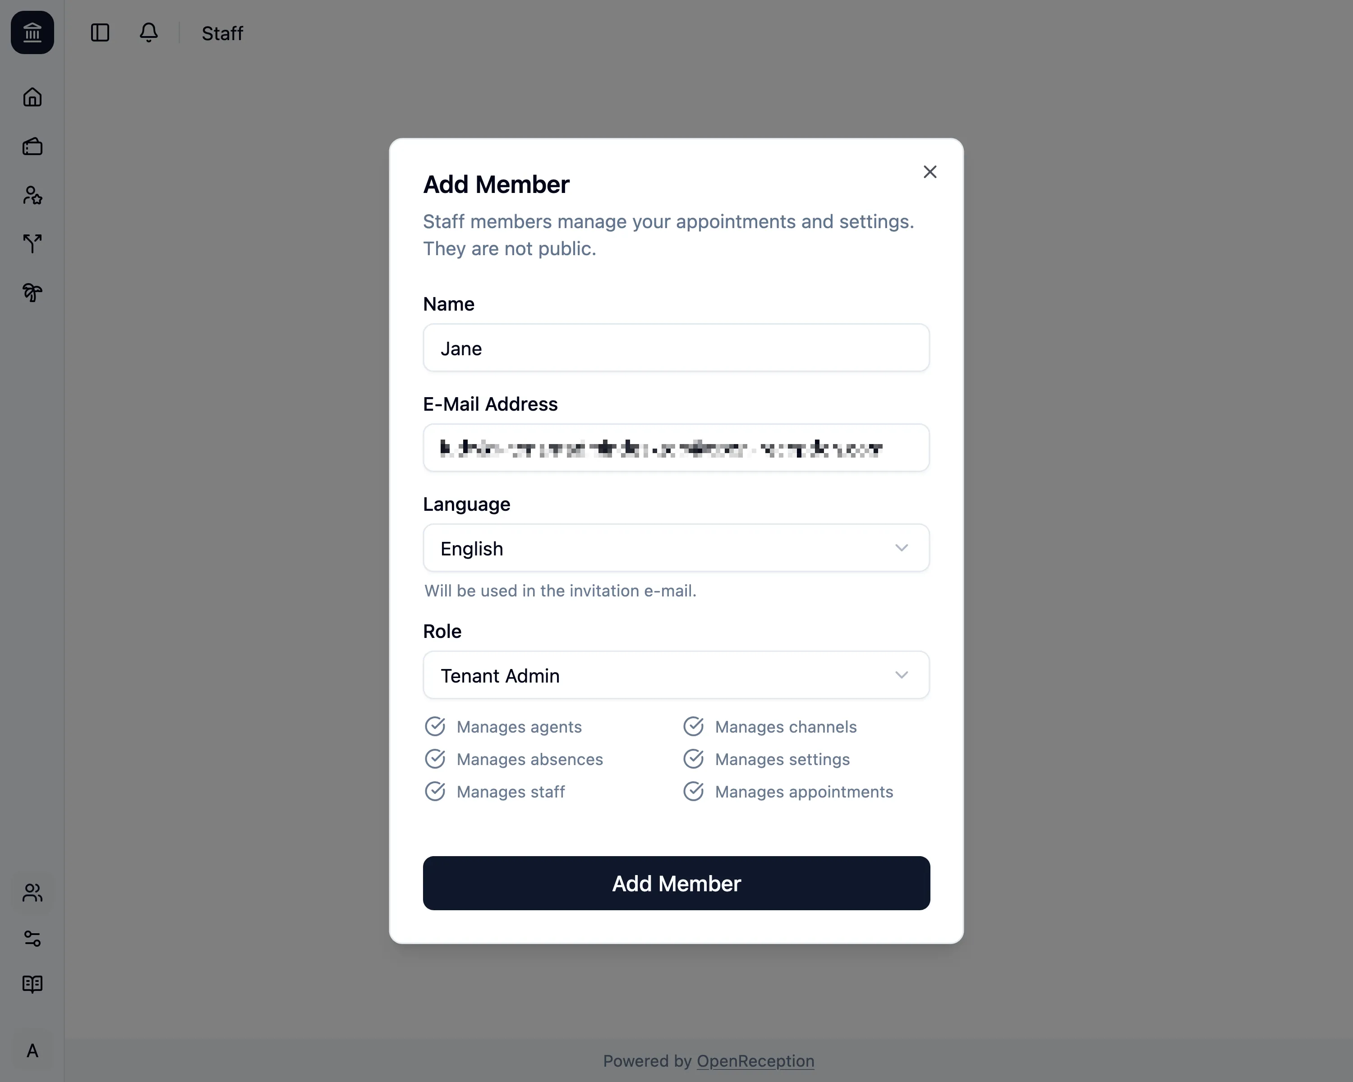Image resolution: width=1353 pixels, height=1082 pixels.
Task: Select the palm tree absences icon
Action: (x=32, y=292)
